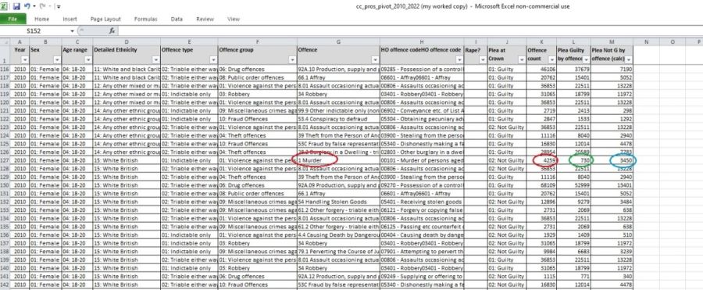Select column A header
The image size is (703, 290).
point(20,41)
